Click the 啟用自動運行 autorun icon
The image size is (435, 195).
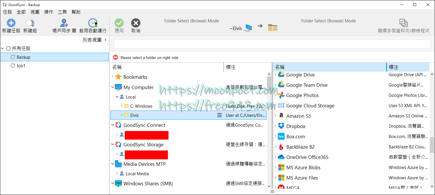point(93,25)
